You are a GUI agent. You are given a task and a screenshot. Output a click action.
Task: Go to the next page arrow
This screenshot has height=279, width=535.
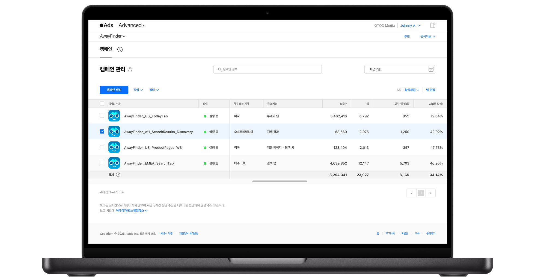pos(430,193)
